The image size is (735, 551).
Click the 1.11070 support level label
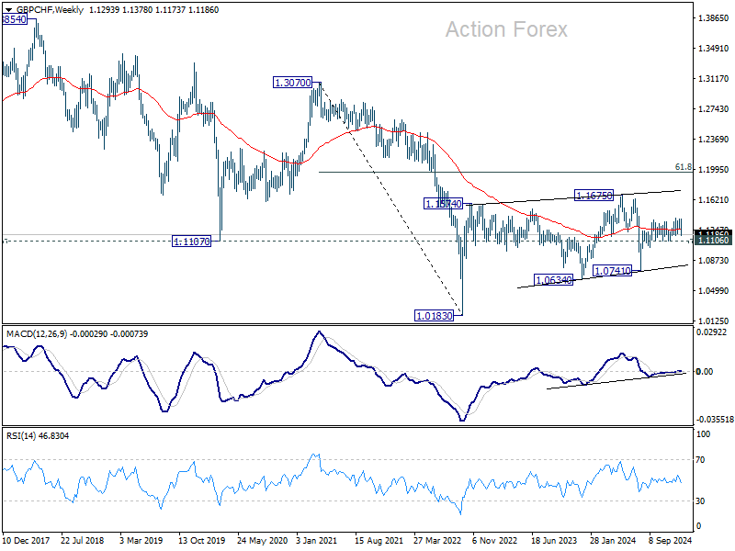(x=191, y=242)
